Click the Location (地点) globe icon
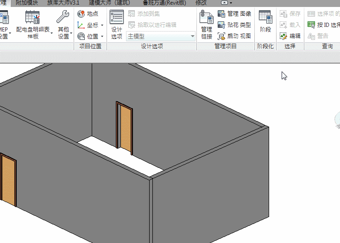 pyautogui.click(x=81, y=14)
